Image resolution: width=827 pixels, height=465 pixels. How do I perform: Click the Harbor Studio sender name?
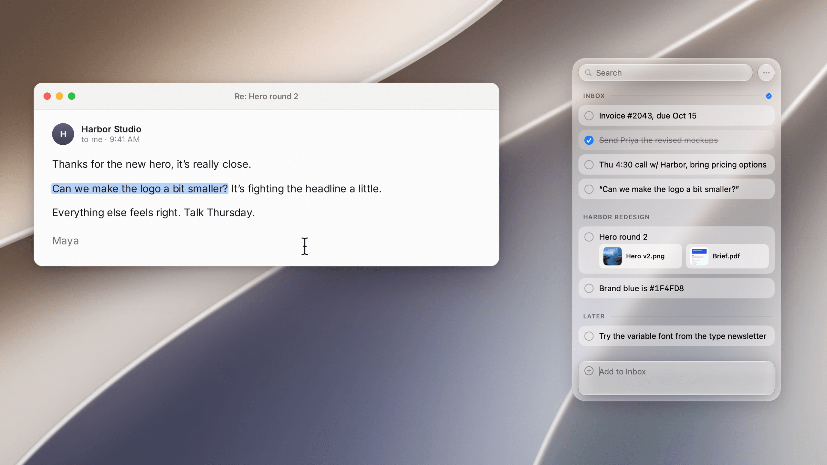tap(111, 129)
